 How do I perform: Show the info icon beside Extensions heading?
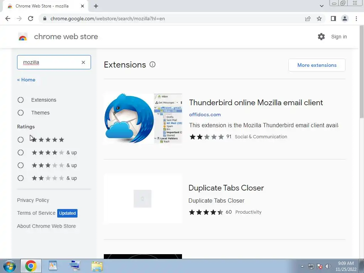(152, 65)
